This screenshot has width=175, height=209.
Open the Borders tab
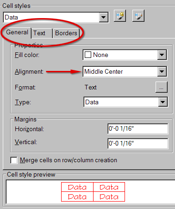pyautogui.click(x=66, y=33)
